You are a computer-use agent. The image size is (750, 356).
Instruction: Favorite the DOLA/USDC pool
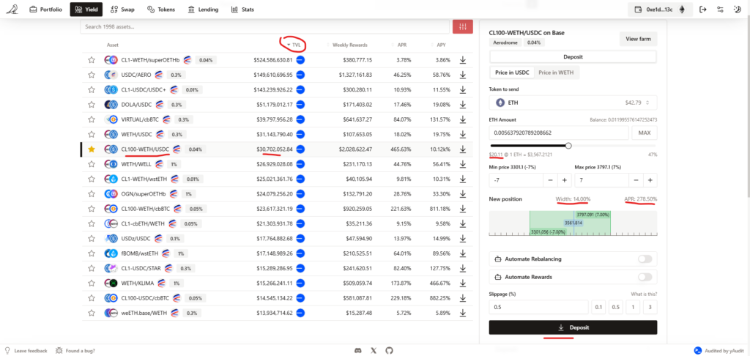(92, 105)
